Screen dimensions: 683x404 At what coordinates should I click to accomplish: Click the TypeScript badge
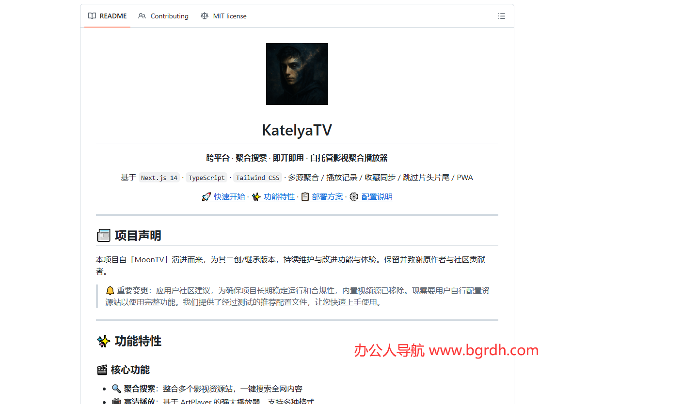pos(206,177)
